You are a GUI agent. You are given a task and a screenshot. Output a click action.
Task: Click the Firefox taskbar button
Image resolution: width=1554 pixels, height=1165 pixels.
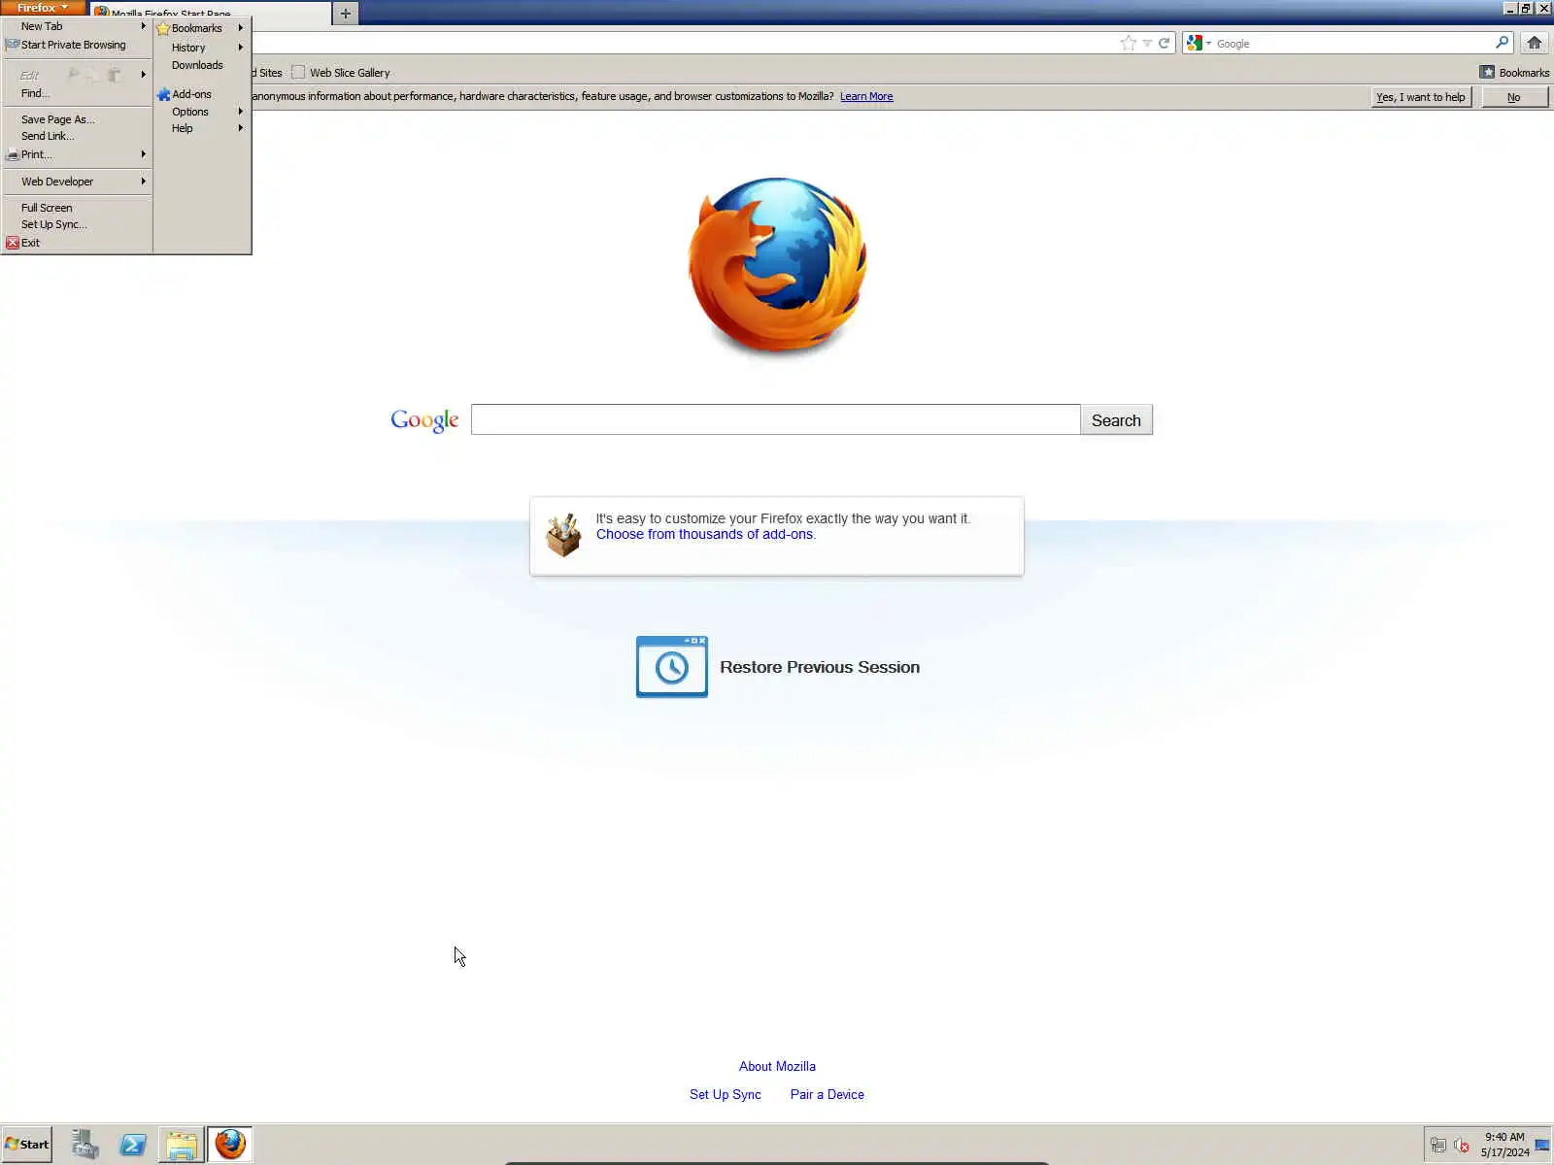[x=230, y=1144]
